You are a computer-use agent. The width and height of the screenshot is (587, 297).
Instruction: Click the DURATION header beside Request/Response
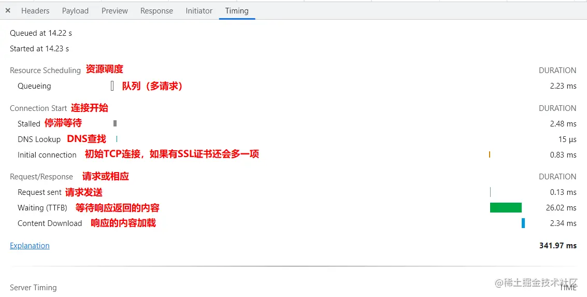click(x=557, y=177)
